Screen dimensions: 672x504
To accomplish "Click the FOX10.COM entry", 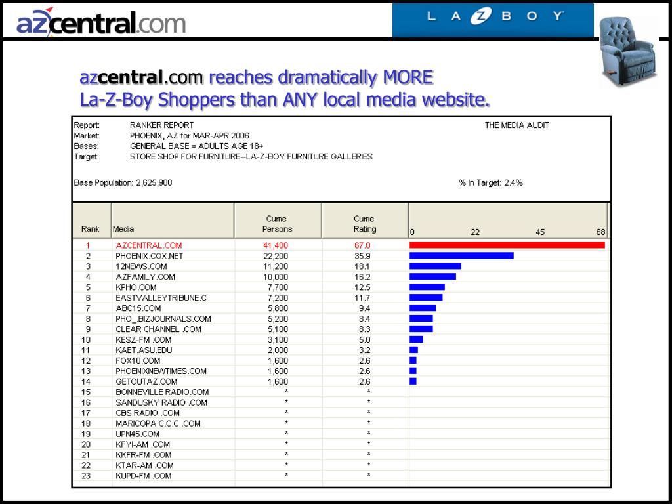I will [138, 361].
